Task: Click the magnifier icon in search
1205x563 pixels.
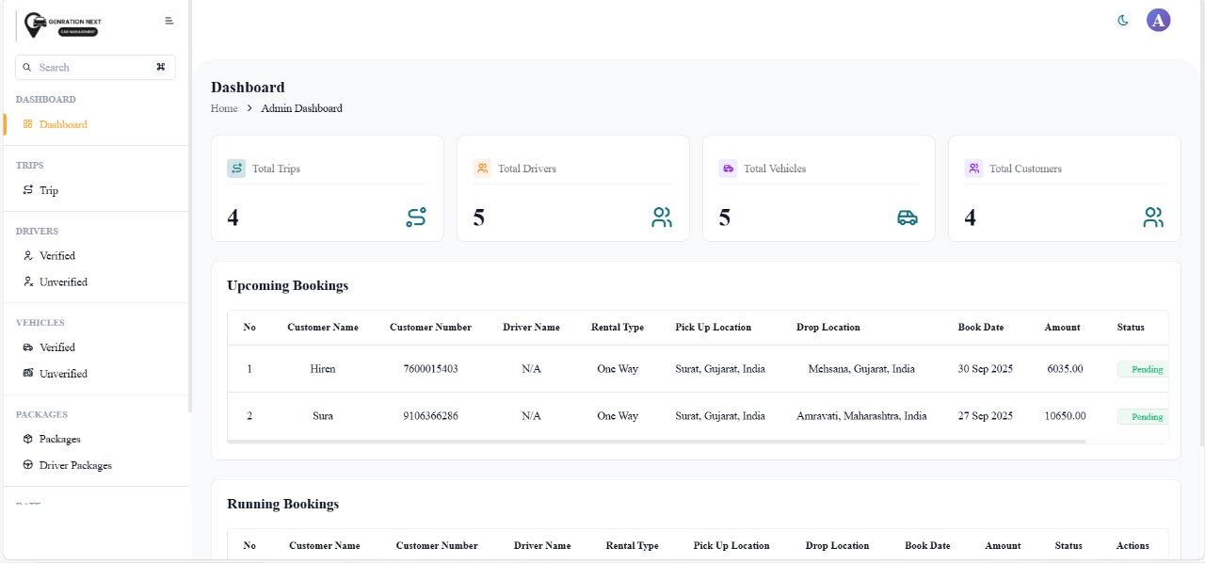Action: 27,68
